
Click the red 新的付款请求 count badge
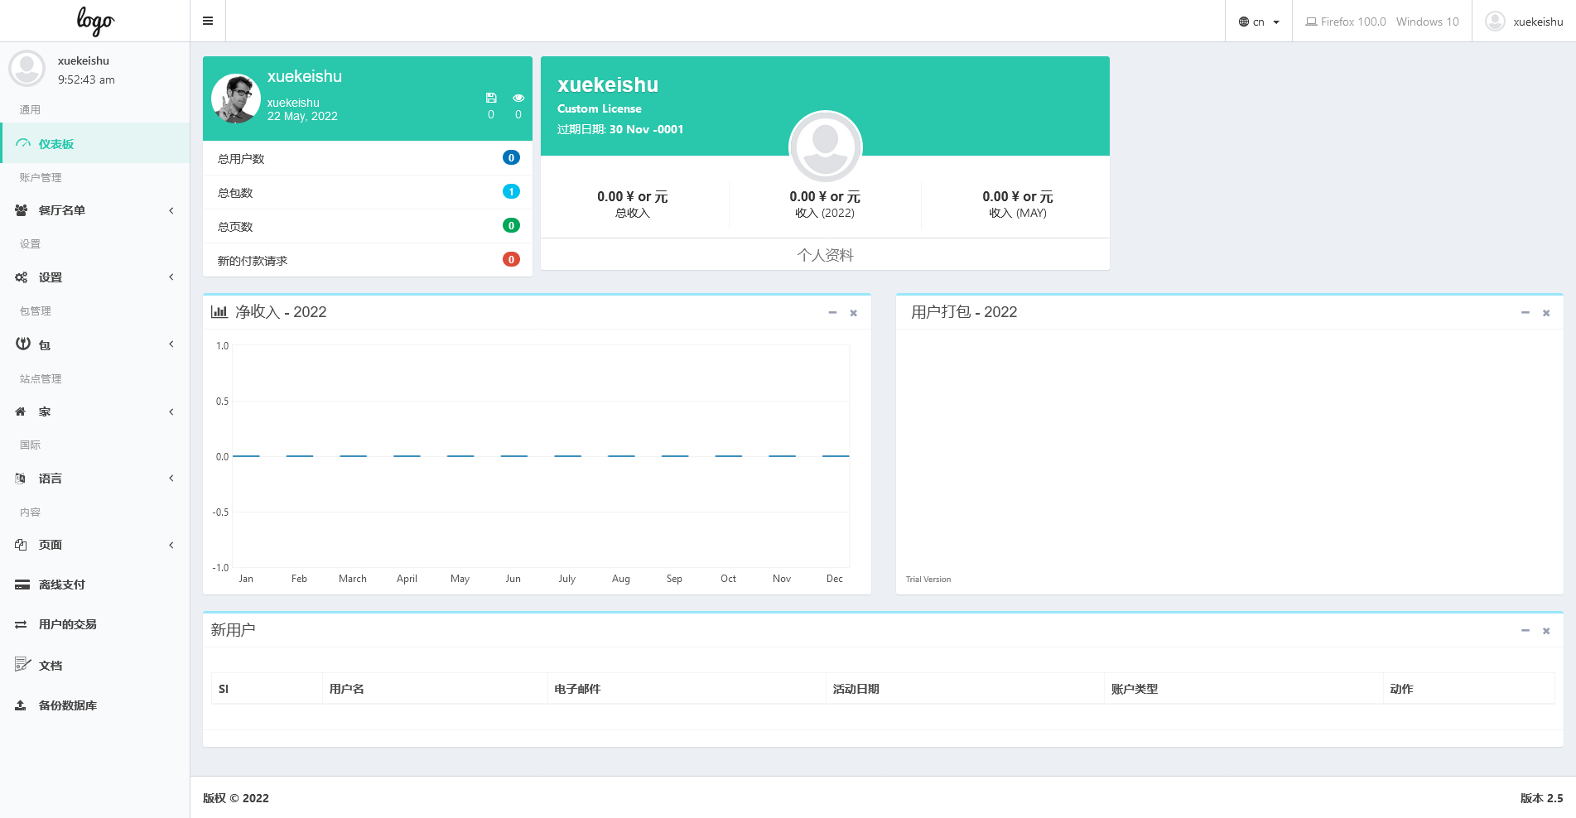pyautogui.click(x=511, y=260)
